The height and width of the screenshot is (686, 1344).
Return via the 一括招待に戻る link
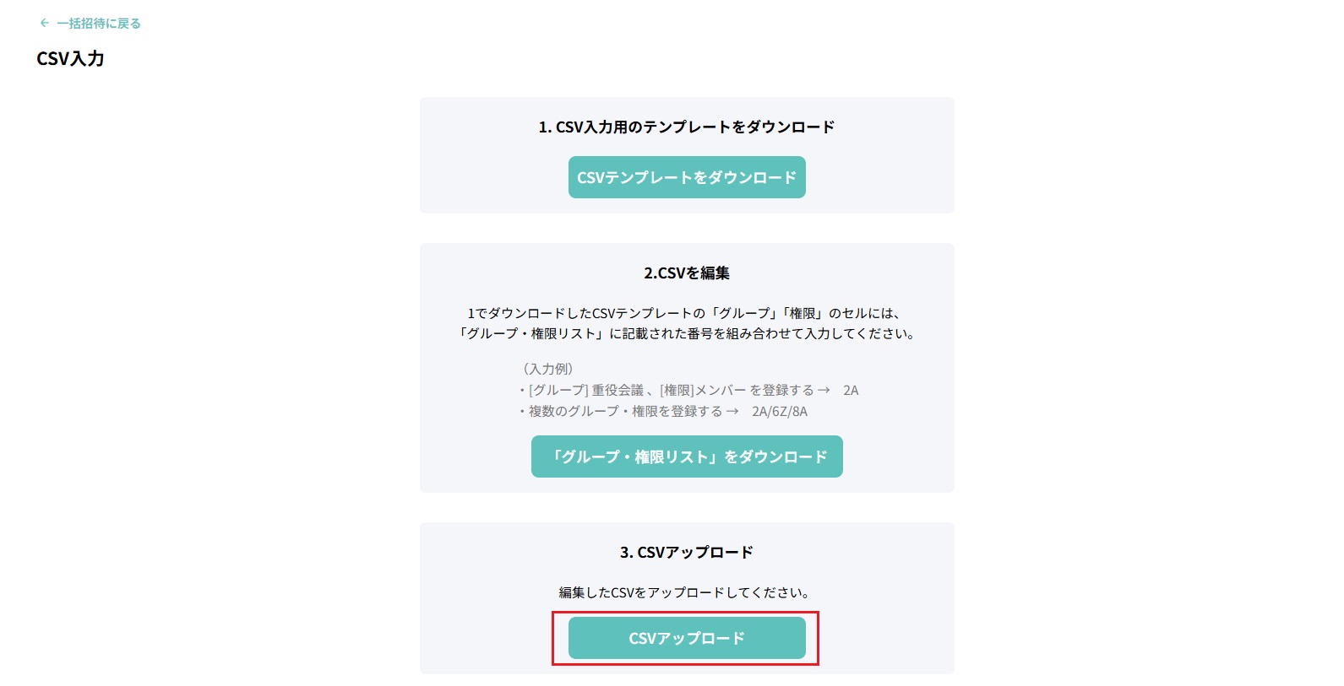pyautogui.click(x=98, y=24)
